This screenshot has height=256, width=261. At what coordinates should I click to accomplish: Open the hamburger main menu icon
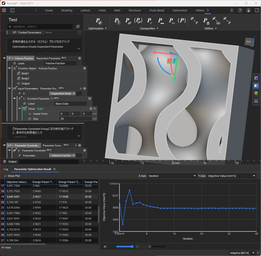4,10
